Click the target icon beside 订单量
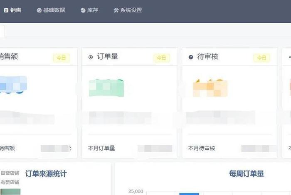This screenshot has width=291, height=195. pyautogui.click(x=91, y=57)
